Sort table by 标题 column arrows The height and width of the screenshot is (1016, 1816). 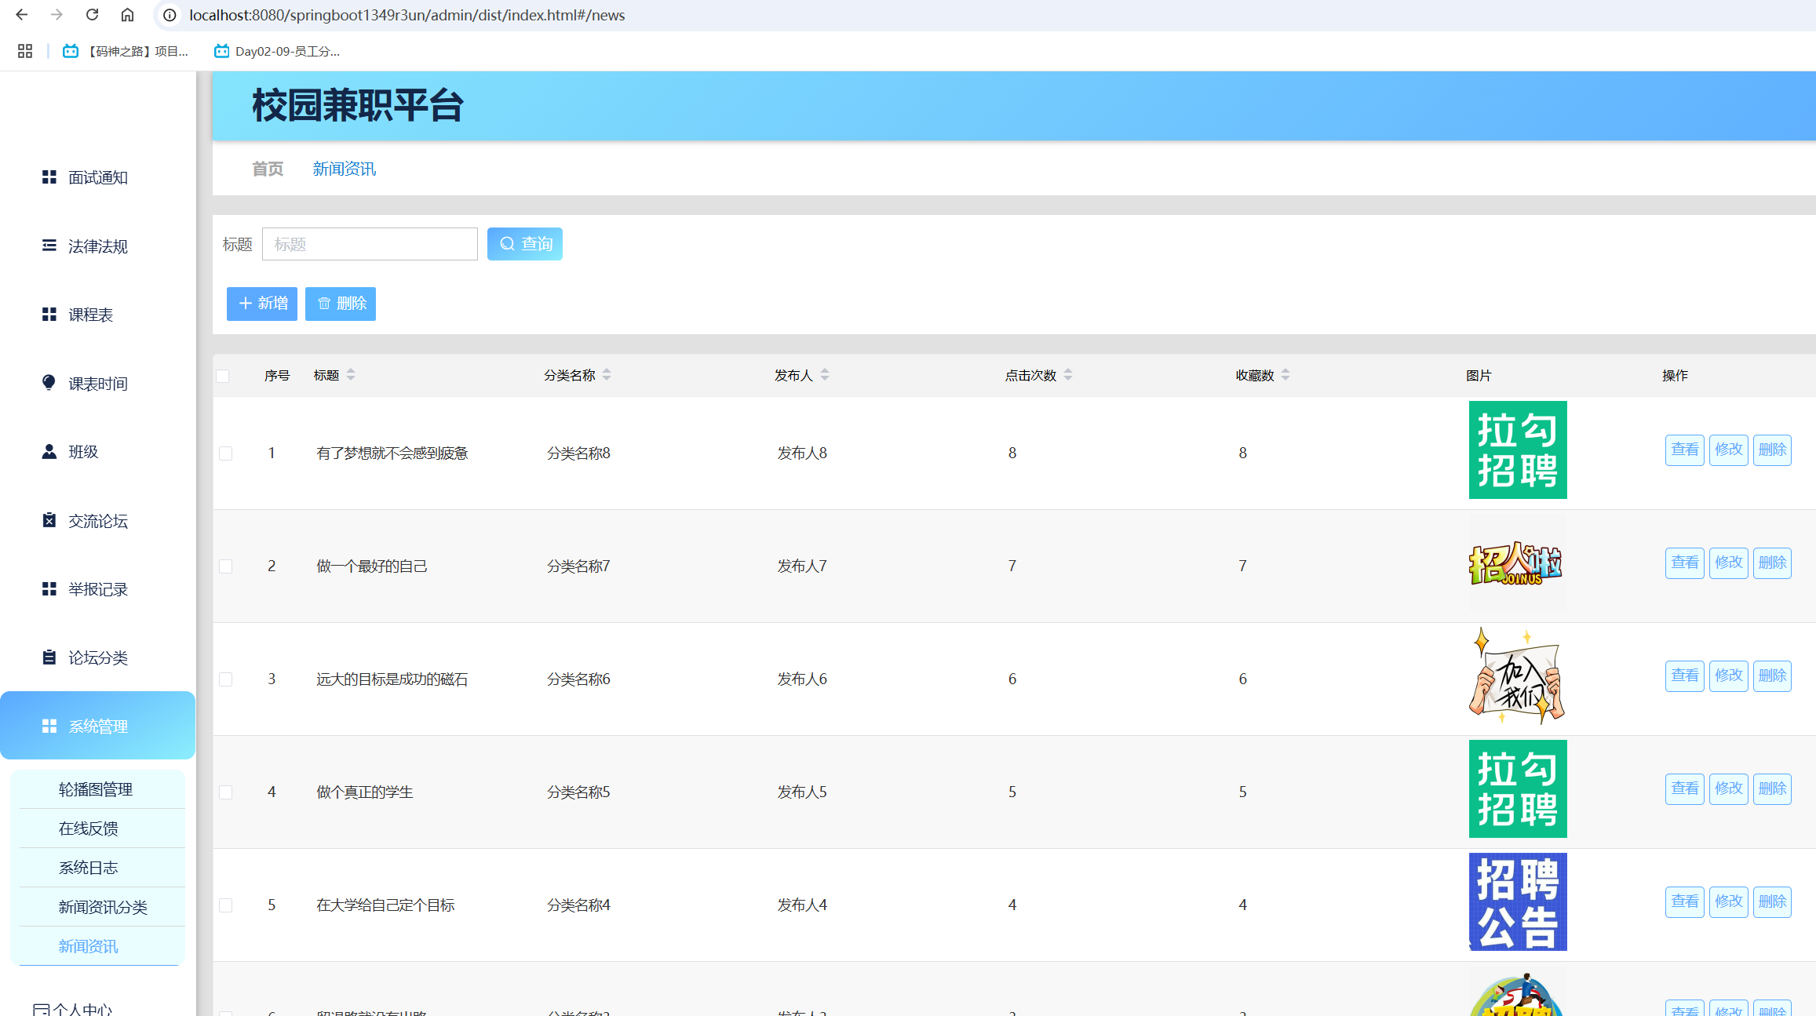click(351, 375)
